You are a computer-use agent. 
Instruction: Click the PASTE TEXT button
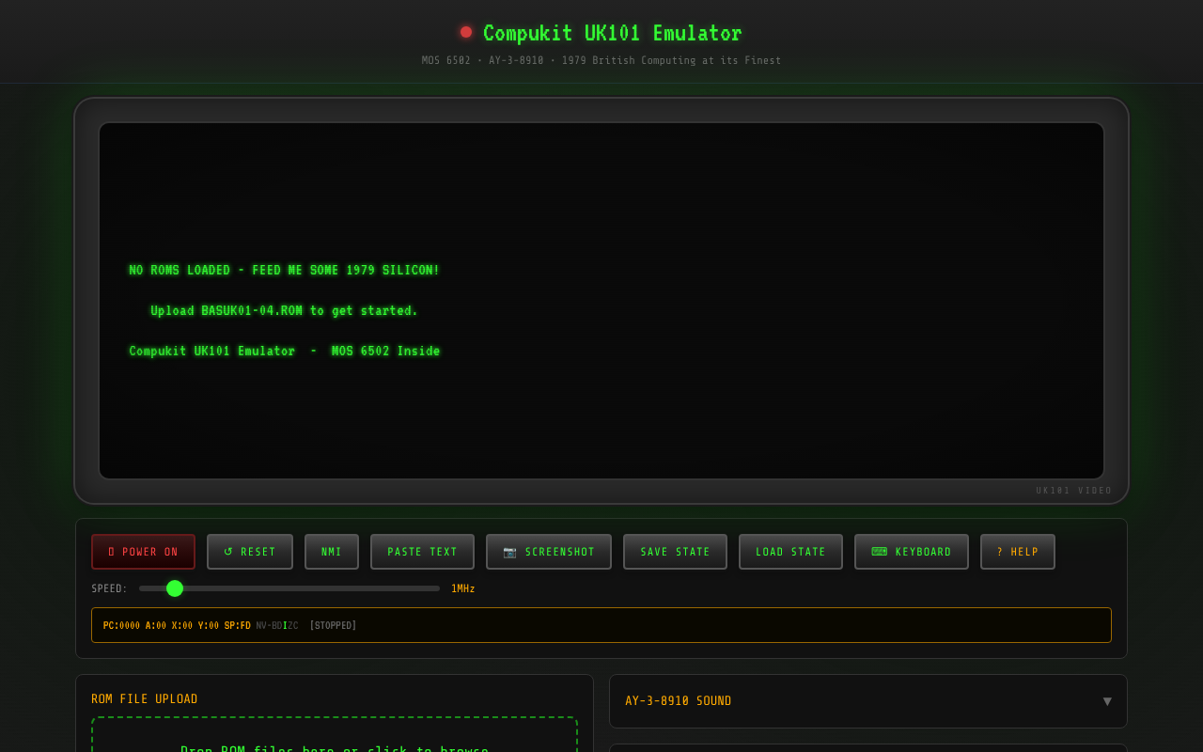(422, 552)
